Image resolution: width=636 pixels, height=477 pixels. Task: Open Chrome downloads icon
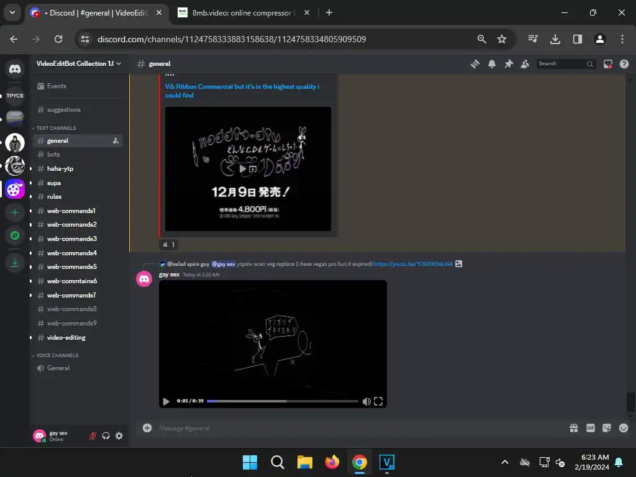coord(555,39)
